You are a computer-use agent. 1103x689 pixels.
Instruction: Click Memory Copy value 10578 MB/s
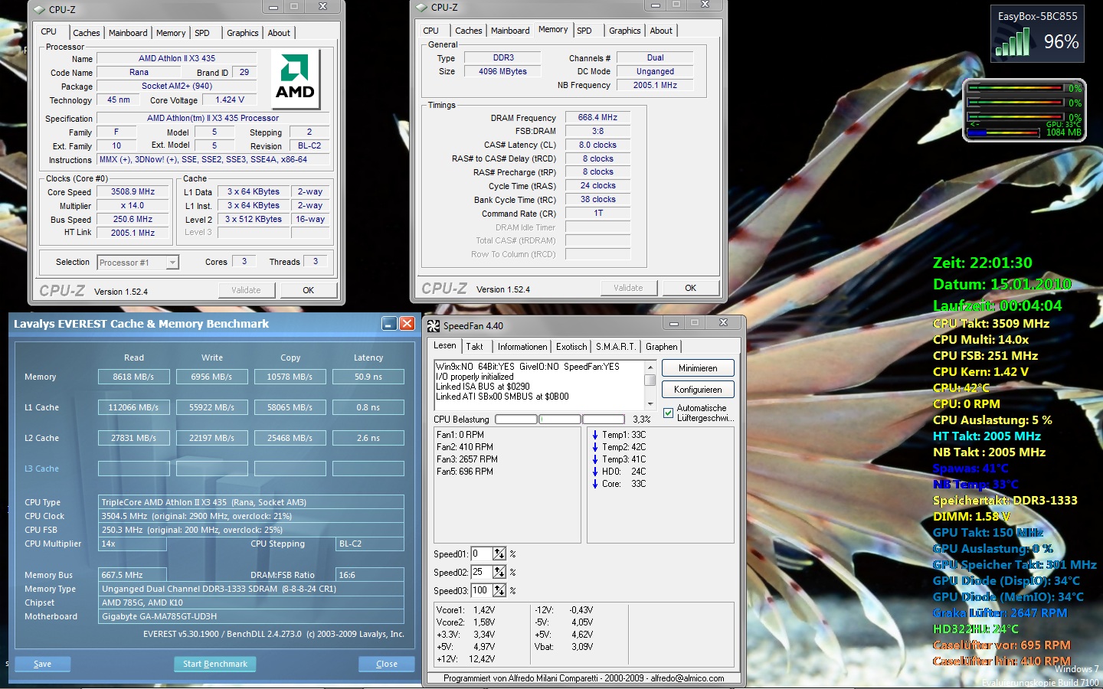point(290,377)
